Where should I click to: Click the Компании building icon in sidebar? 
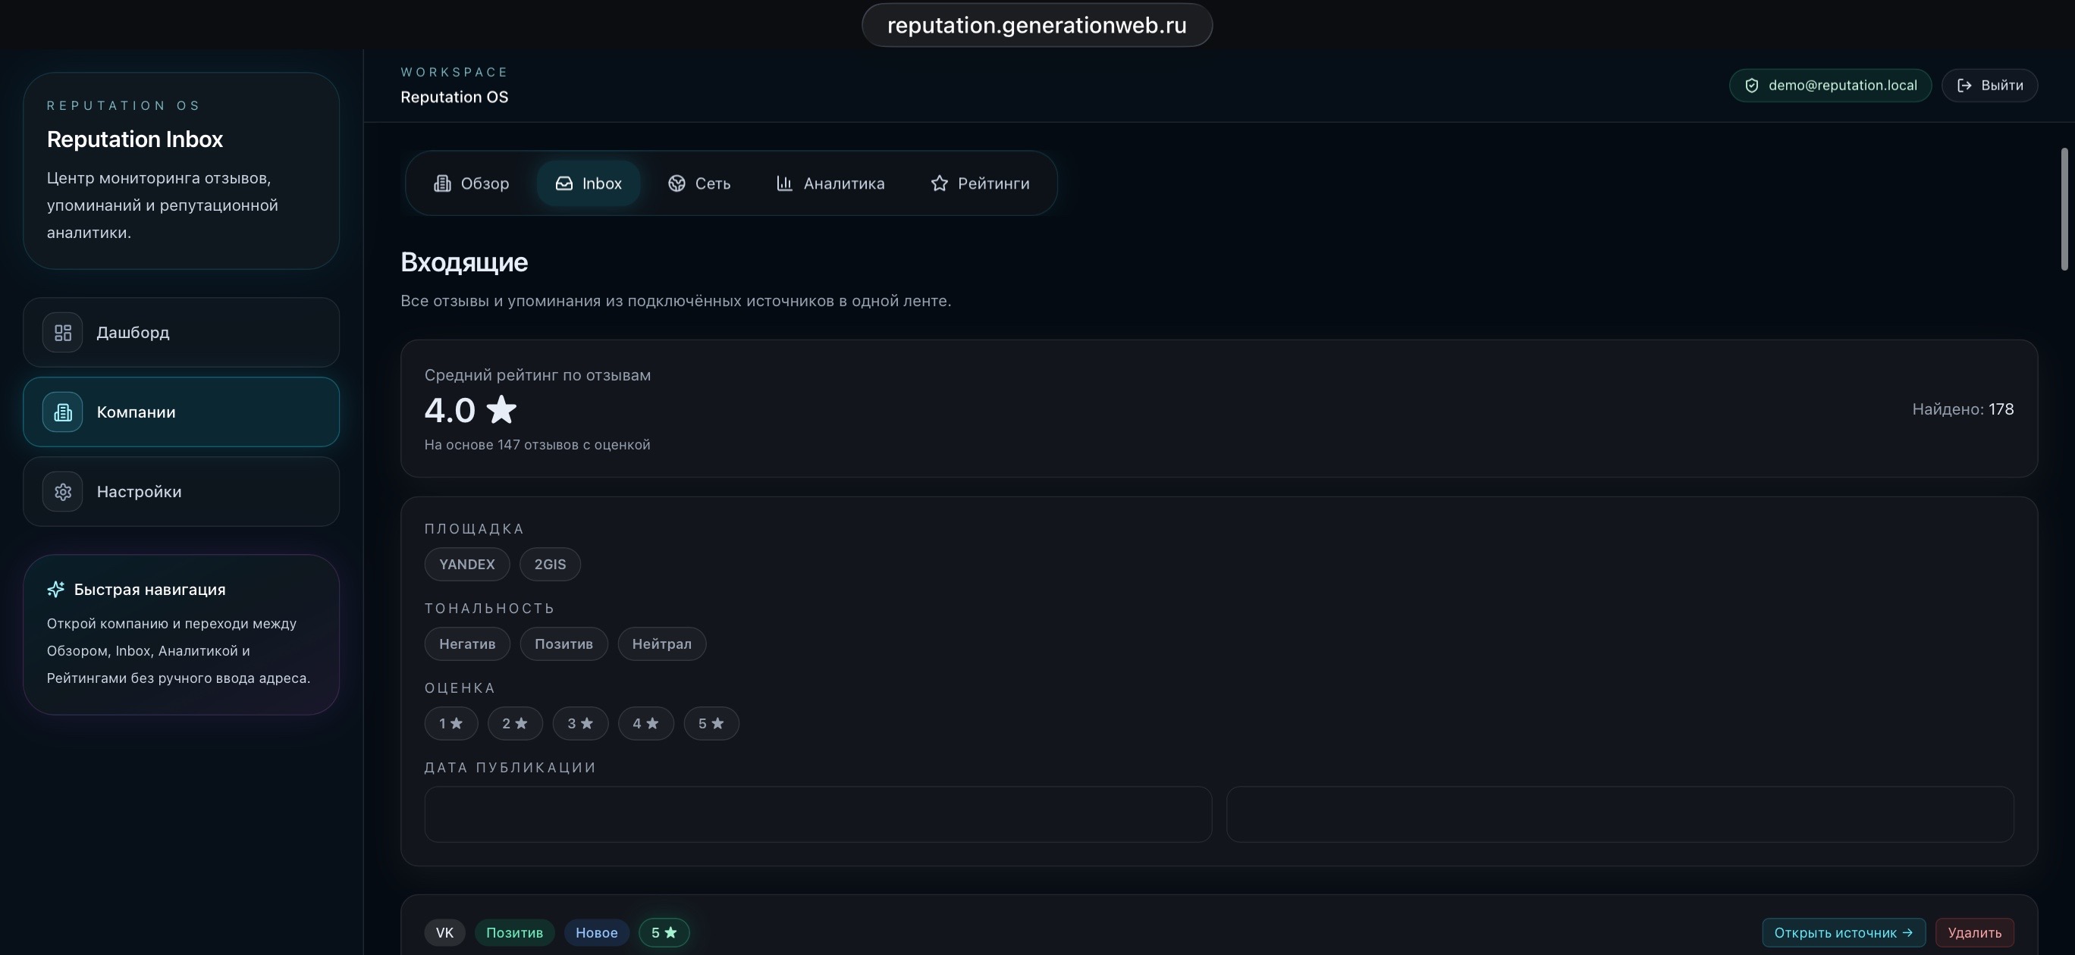coord(63,412)
